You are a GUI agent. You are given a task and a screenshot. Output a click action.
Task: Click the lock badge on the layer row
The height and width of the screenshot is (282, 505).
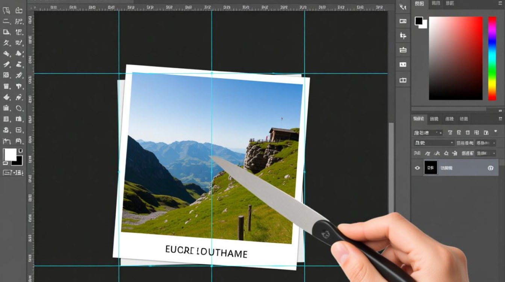490,168
